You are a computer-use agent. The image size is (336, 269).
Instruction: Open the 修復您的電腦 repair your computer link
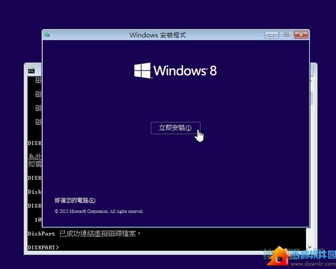[75, 200]
